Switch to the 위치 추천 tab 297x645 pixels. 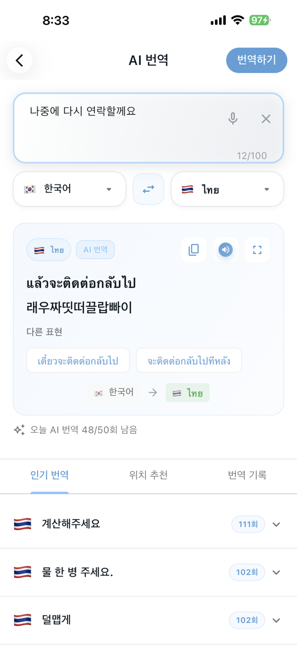(x=148, y=475)
